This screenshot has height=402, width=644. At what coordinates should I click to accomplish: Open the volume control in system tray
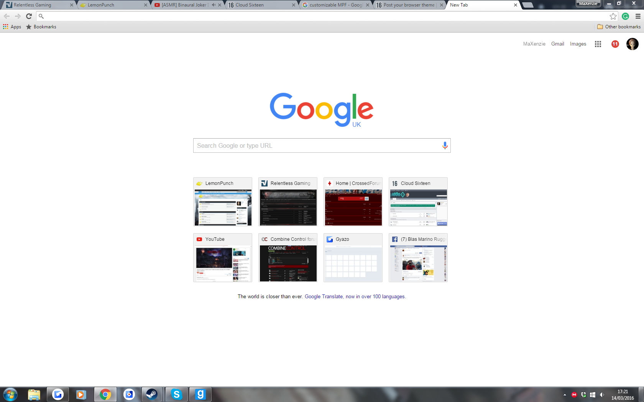[602, 395]
